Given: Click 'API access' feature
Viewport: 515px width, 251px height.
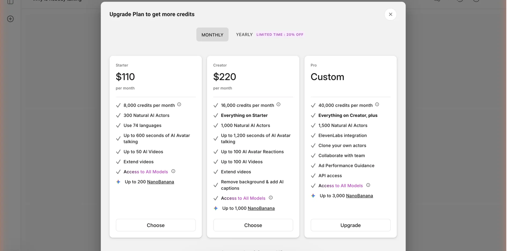Looking at the screenshot, I should coord(330,176).
